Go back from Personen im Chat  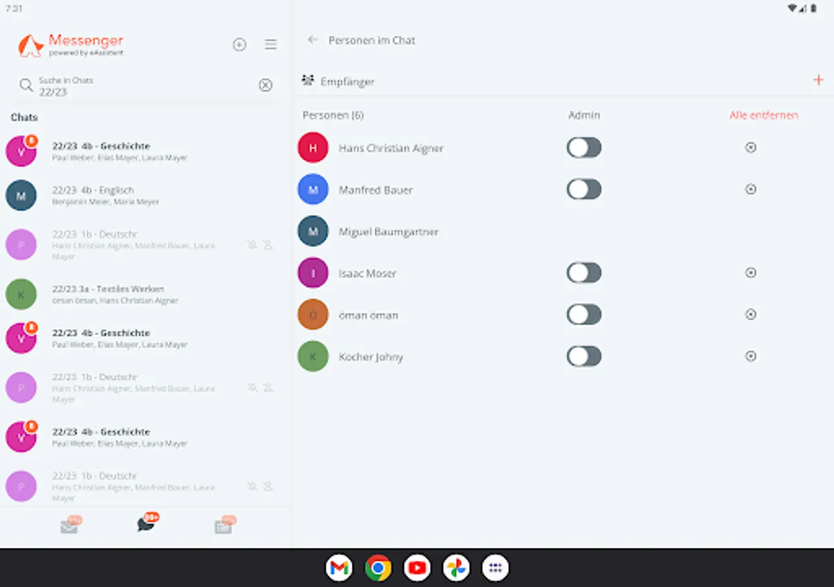tap(313, 40)
